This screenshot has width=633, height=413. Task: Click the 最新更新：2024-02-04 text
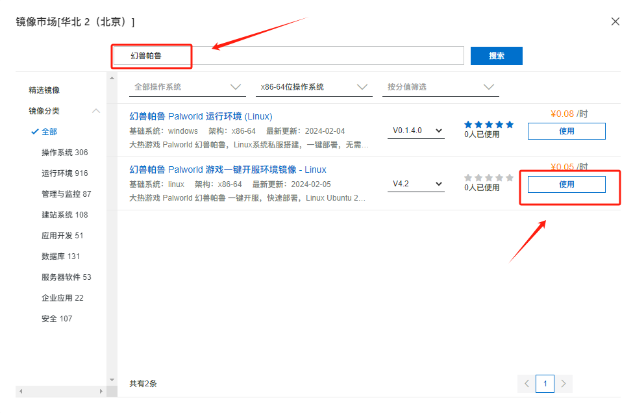(306, 131)
